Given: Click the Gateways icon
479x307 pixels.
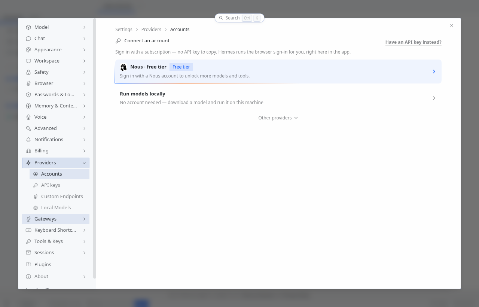Looking at the screenshot, I should [28, 219].
